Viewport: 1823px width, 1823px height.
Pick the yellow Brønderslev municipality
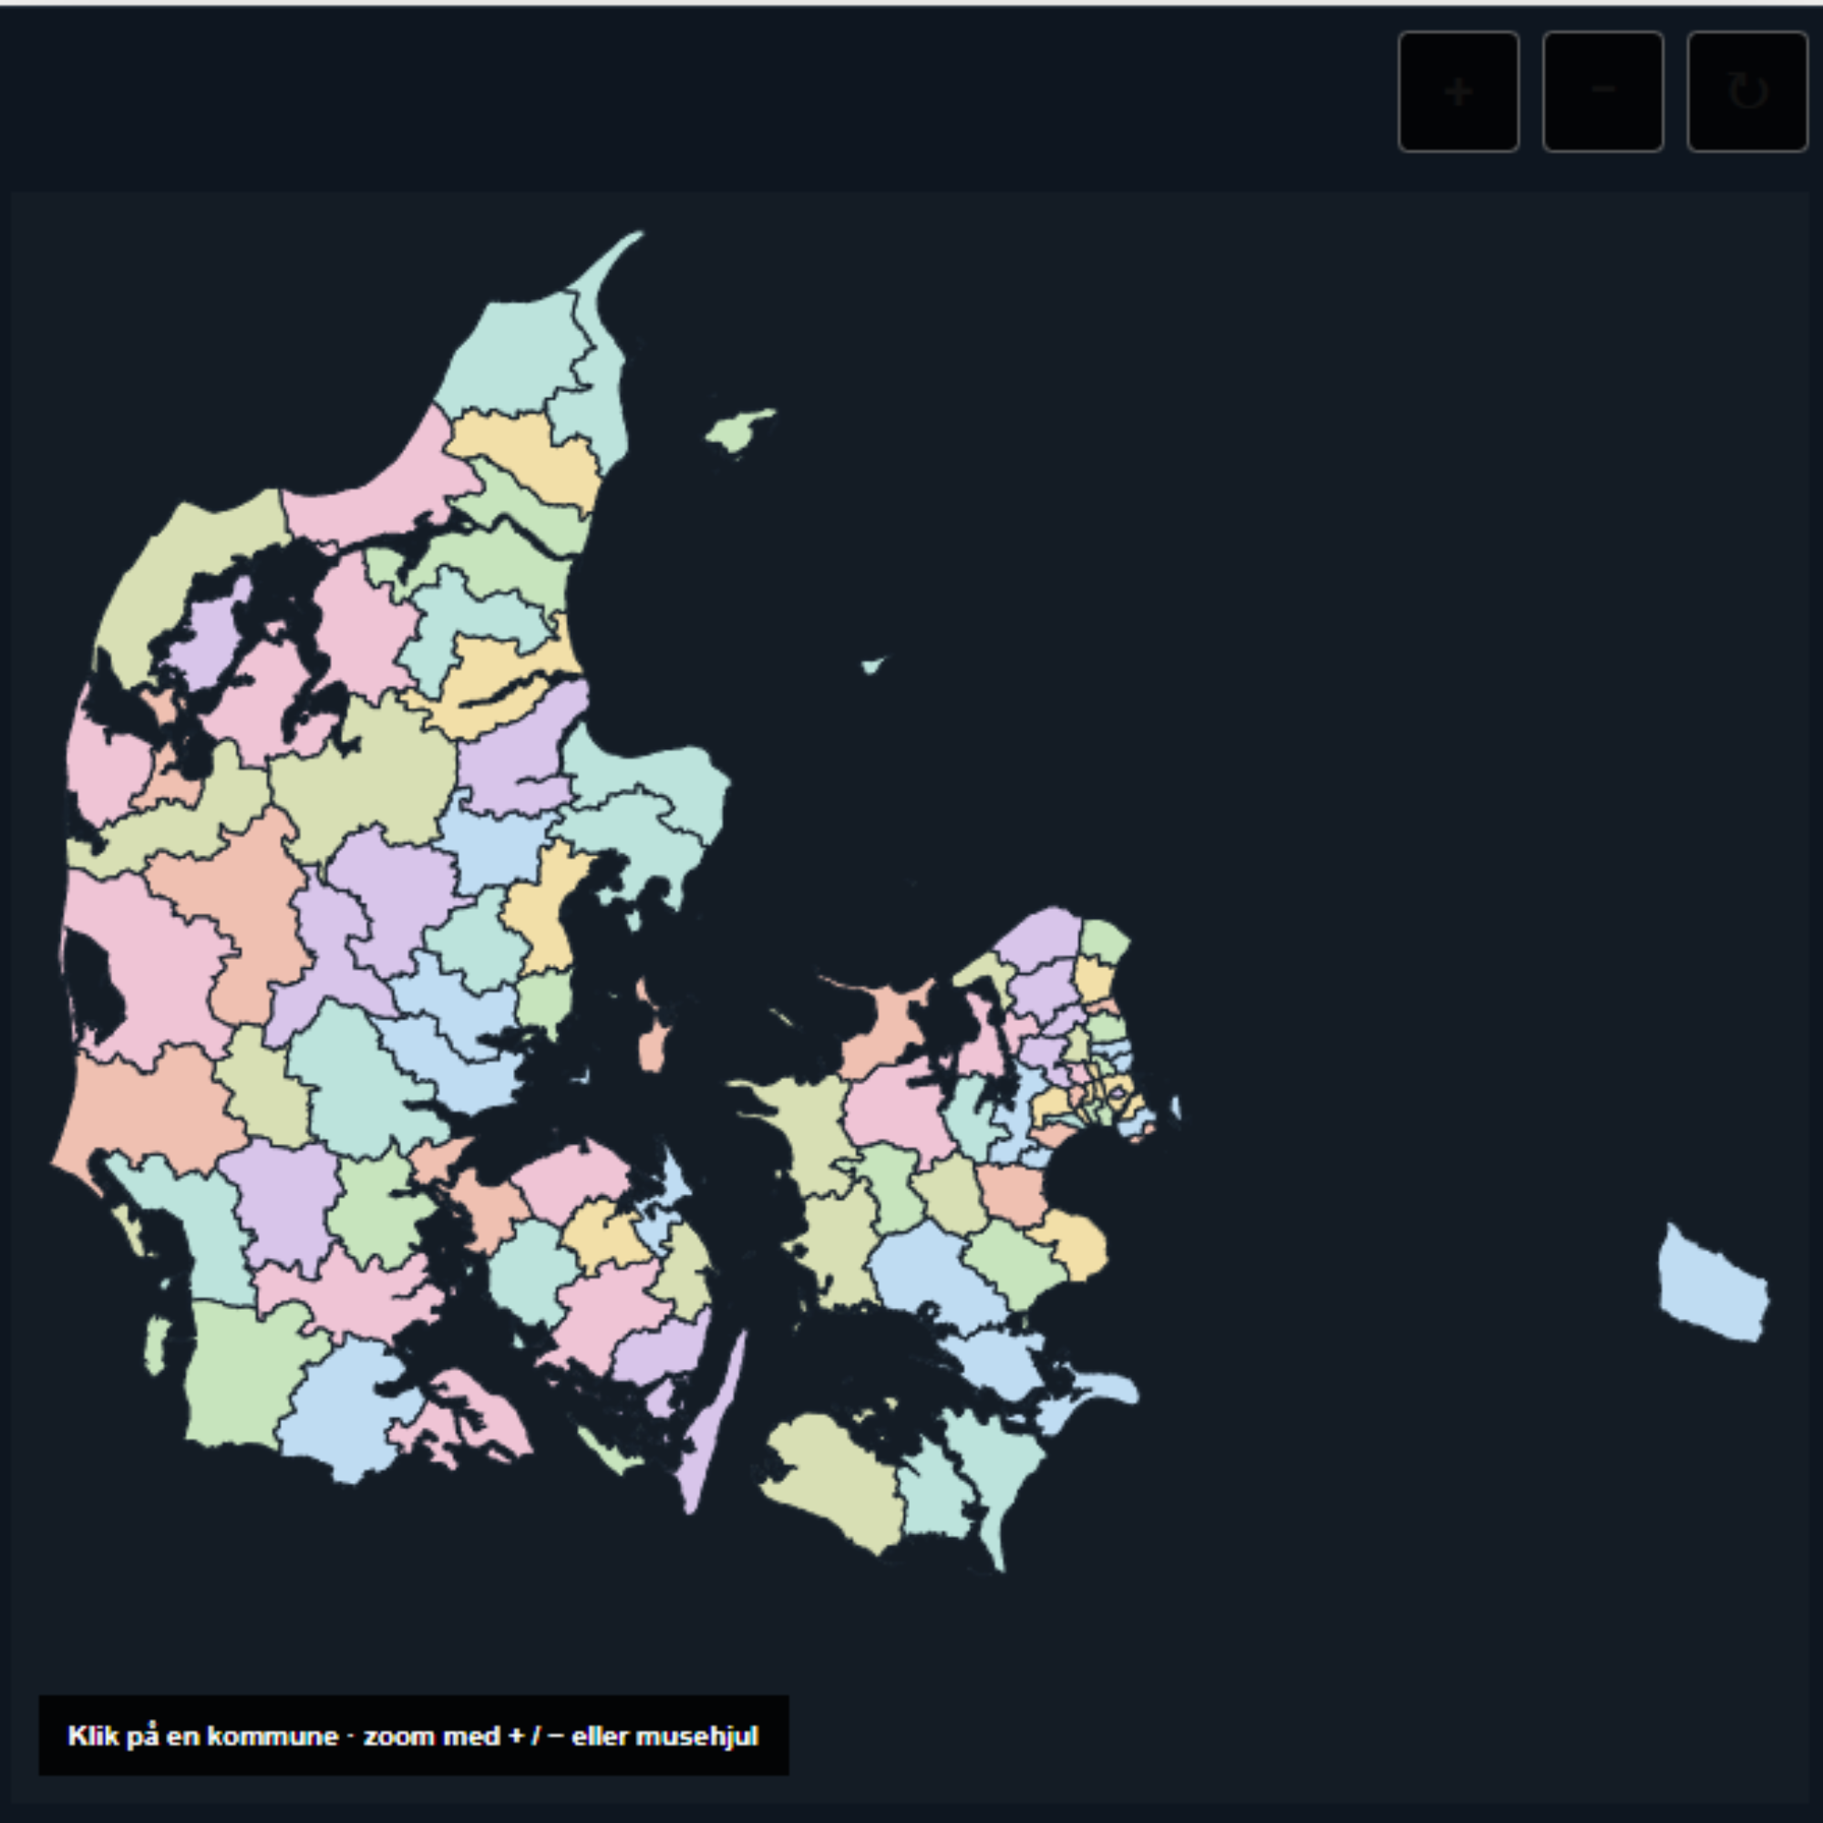click(529, 458)
